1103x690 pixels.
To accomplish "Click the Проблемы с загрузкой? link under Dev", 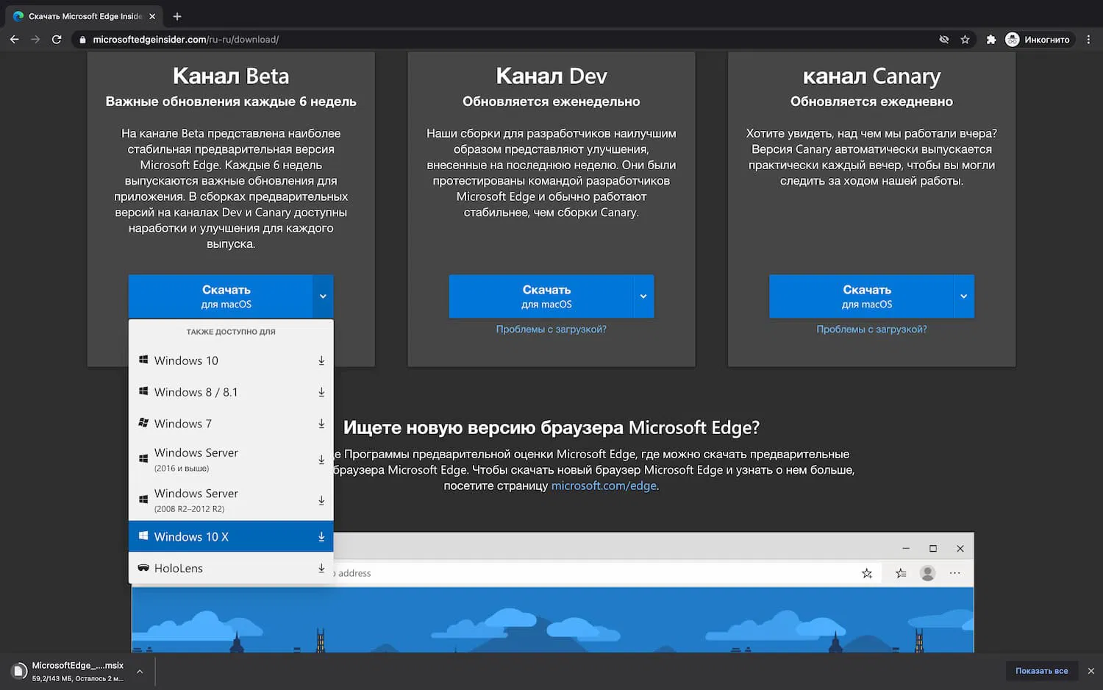I will tap(551, 329).
